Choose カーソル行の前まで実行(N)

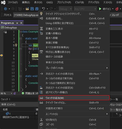[x=74, y=78]
